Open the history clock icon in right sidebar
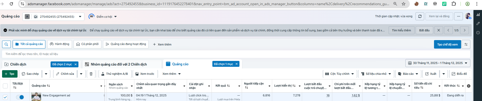The image size is (482, 101). [x=478, y=33]
